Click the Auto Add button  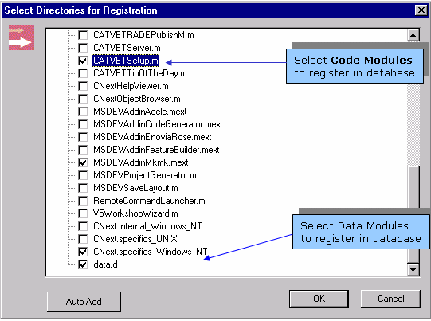84,302
